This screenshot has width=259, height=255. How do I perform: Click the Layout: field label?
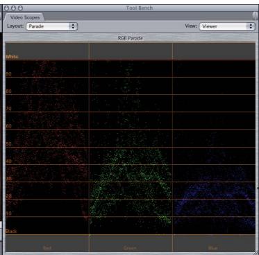coord(15,26)
